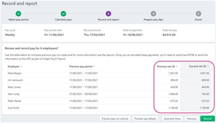Sort by Employee column sort icon
This screenshot has height=123, width=216.
point(21,66)
